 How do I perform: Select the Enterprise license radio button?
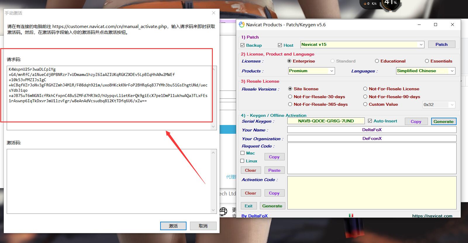click(x=289, y=61)
